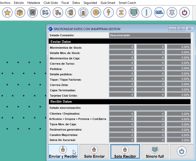Viewport: 196px width, 161px height.
Task: Click the monitor sync toolbar icon
Action: [x=134, y=12]
